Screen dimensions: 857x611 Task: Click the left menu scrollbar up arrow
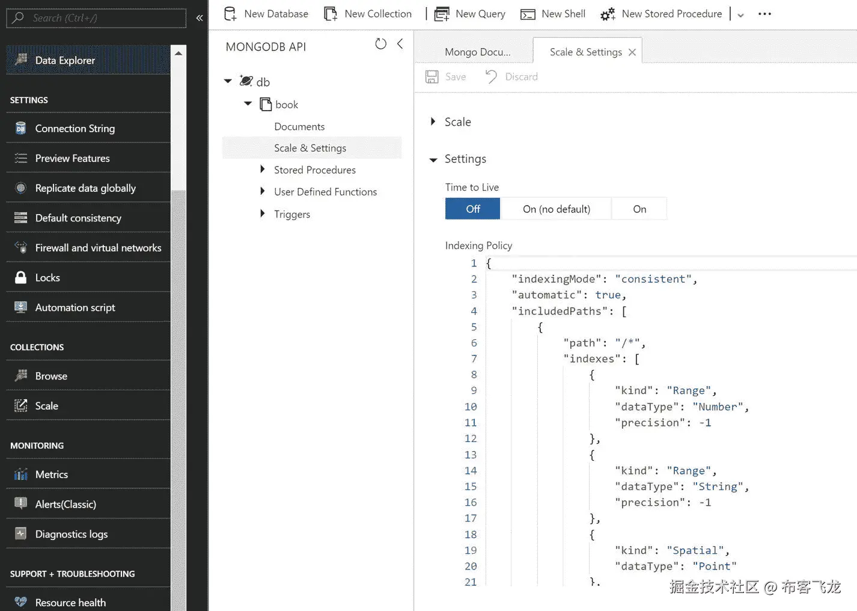[x=178, y=53]
